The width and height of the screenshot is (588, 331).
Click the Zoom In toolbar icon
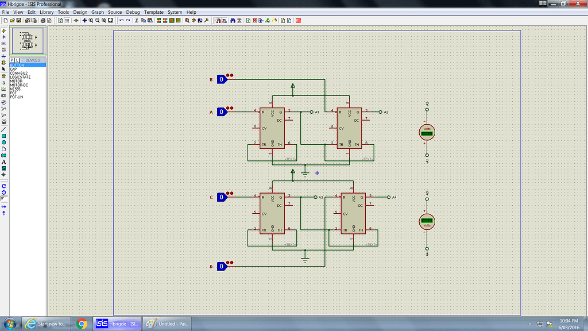(x=91, y=21)
